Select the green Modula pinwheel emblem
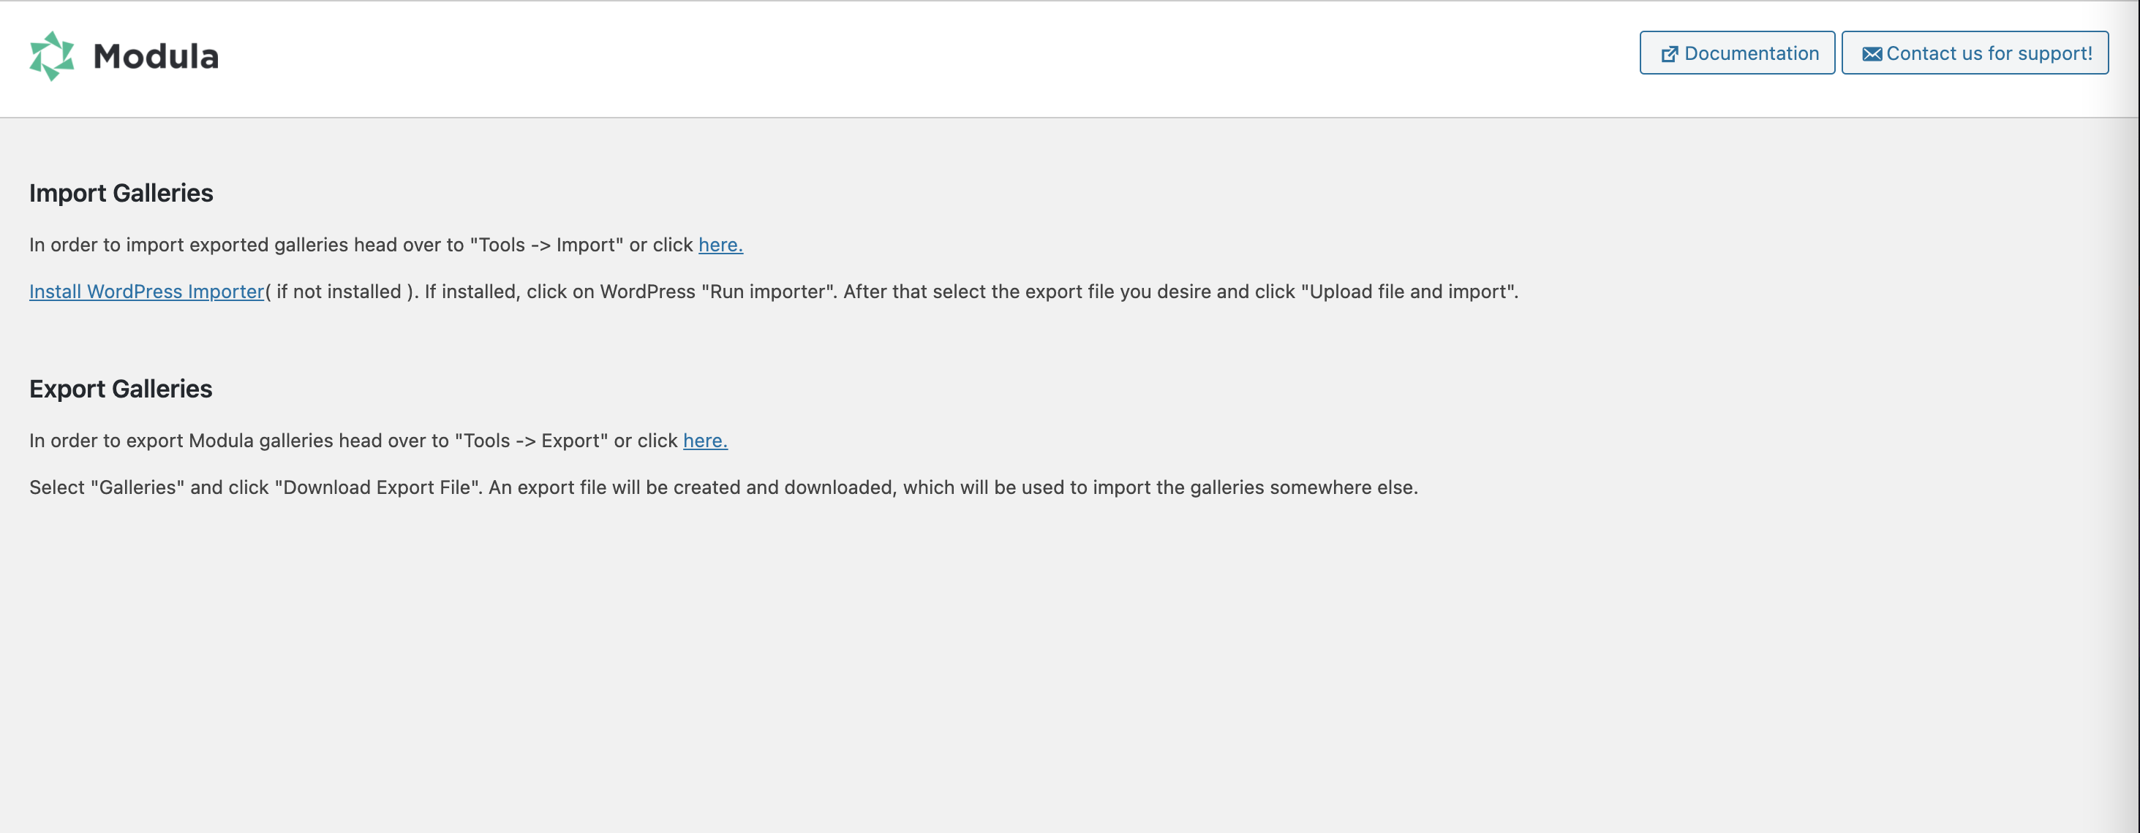Screen dimensions: 2140x833 pos(51,56)
